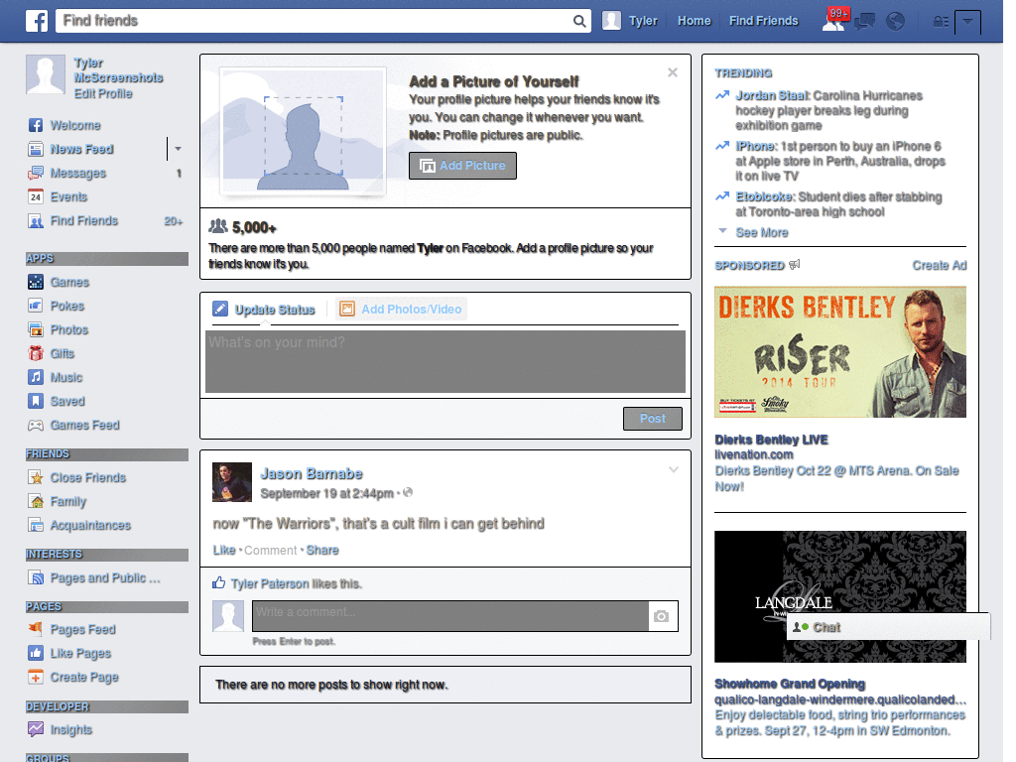Screen dimensions: 1016x762
Task: Open the Pokes icon
Action: point(36,306)
